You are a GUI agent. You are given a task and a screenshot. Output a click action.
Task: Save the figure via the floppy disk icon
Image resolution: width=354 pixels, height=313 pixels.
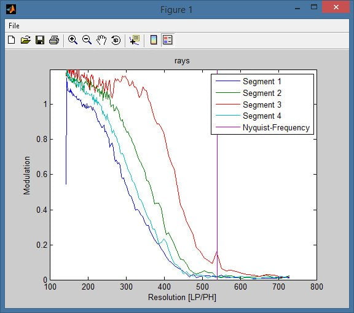click(40, 40)
